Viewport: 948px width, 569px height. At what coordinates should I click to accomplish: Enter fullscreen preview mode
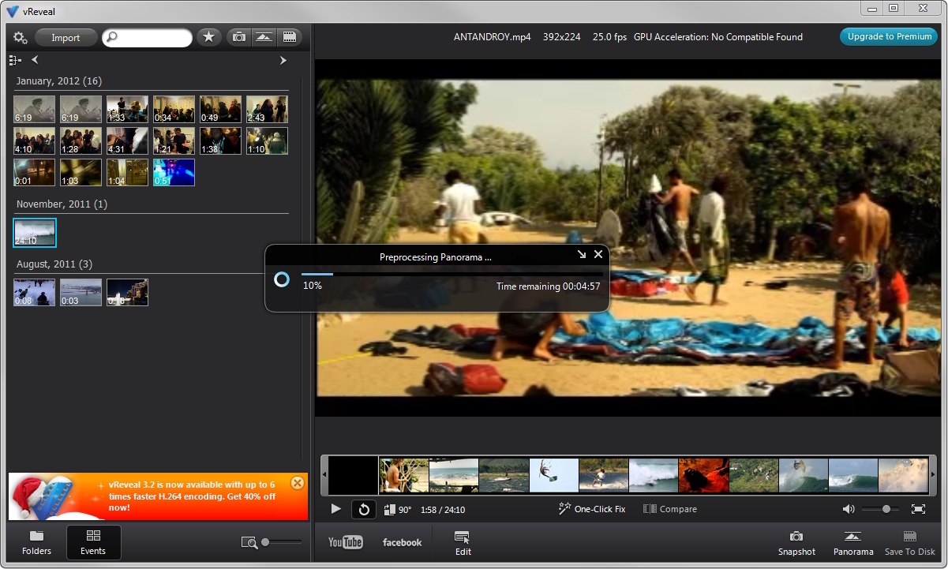[918, 509]
